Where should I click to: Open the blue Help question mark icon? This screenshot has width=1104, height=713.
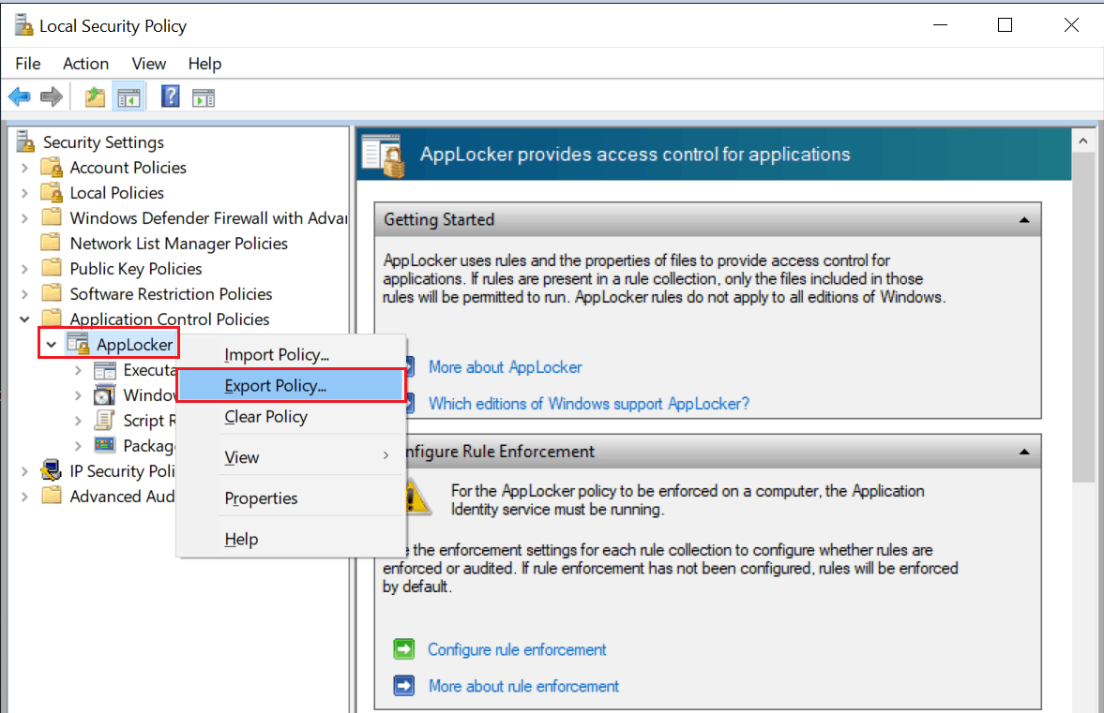(171, 97)
